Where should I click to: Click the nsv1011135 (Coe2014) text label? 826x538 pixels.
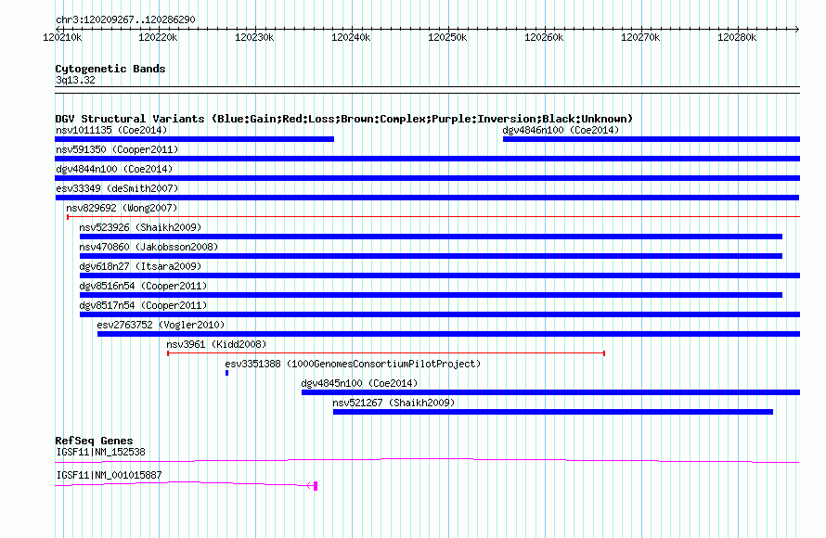pos(111,130)
